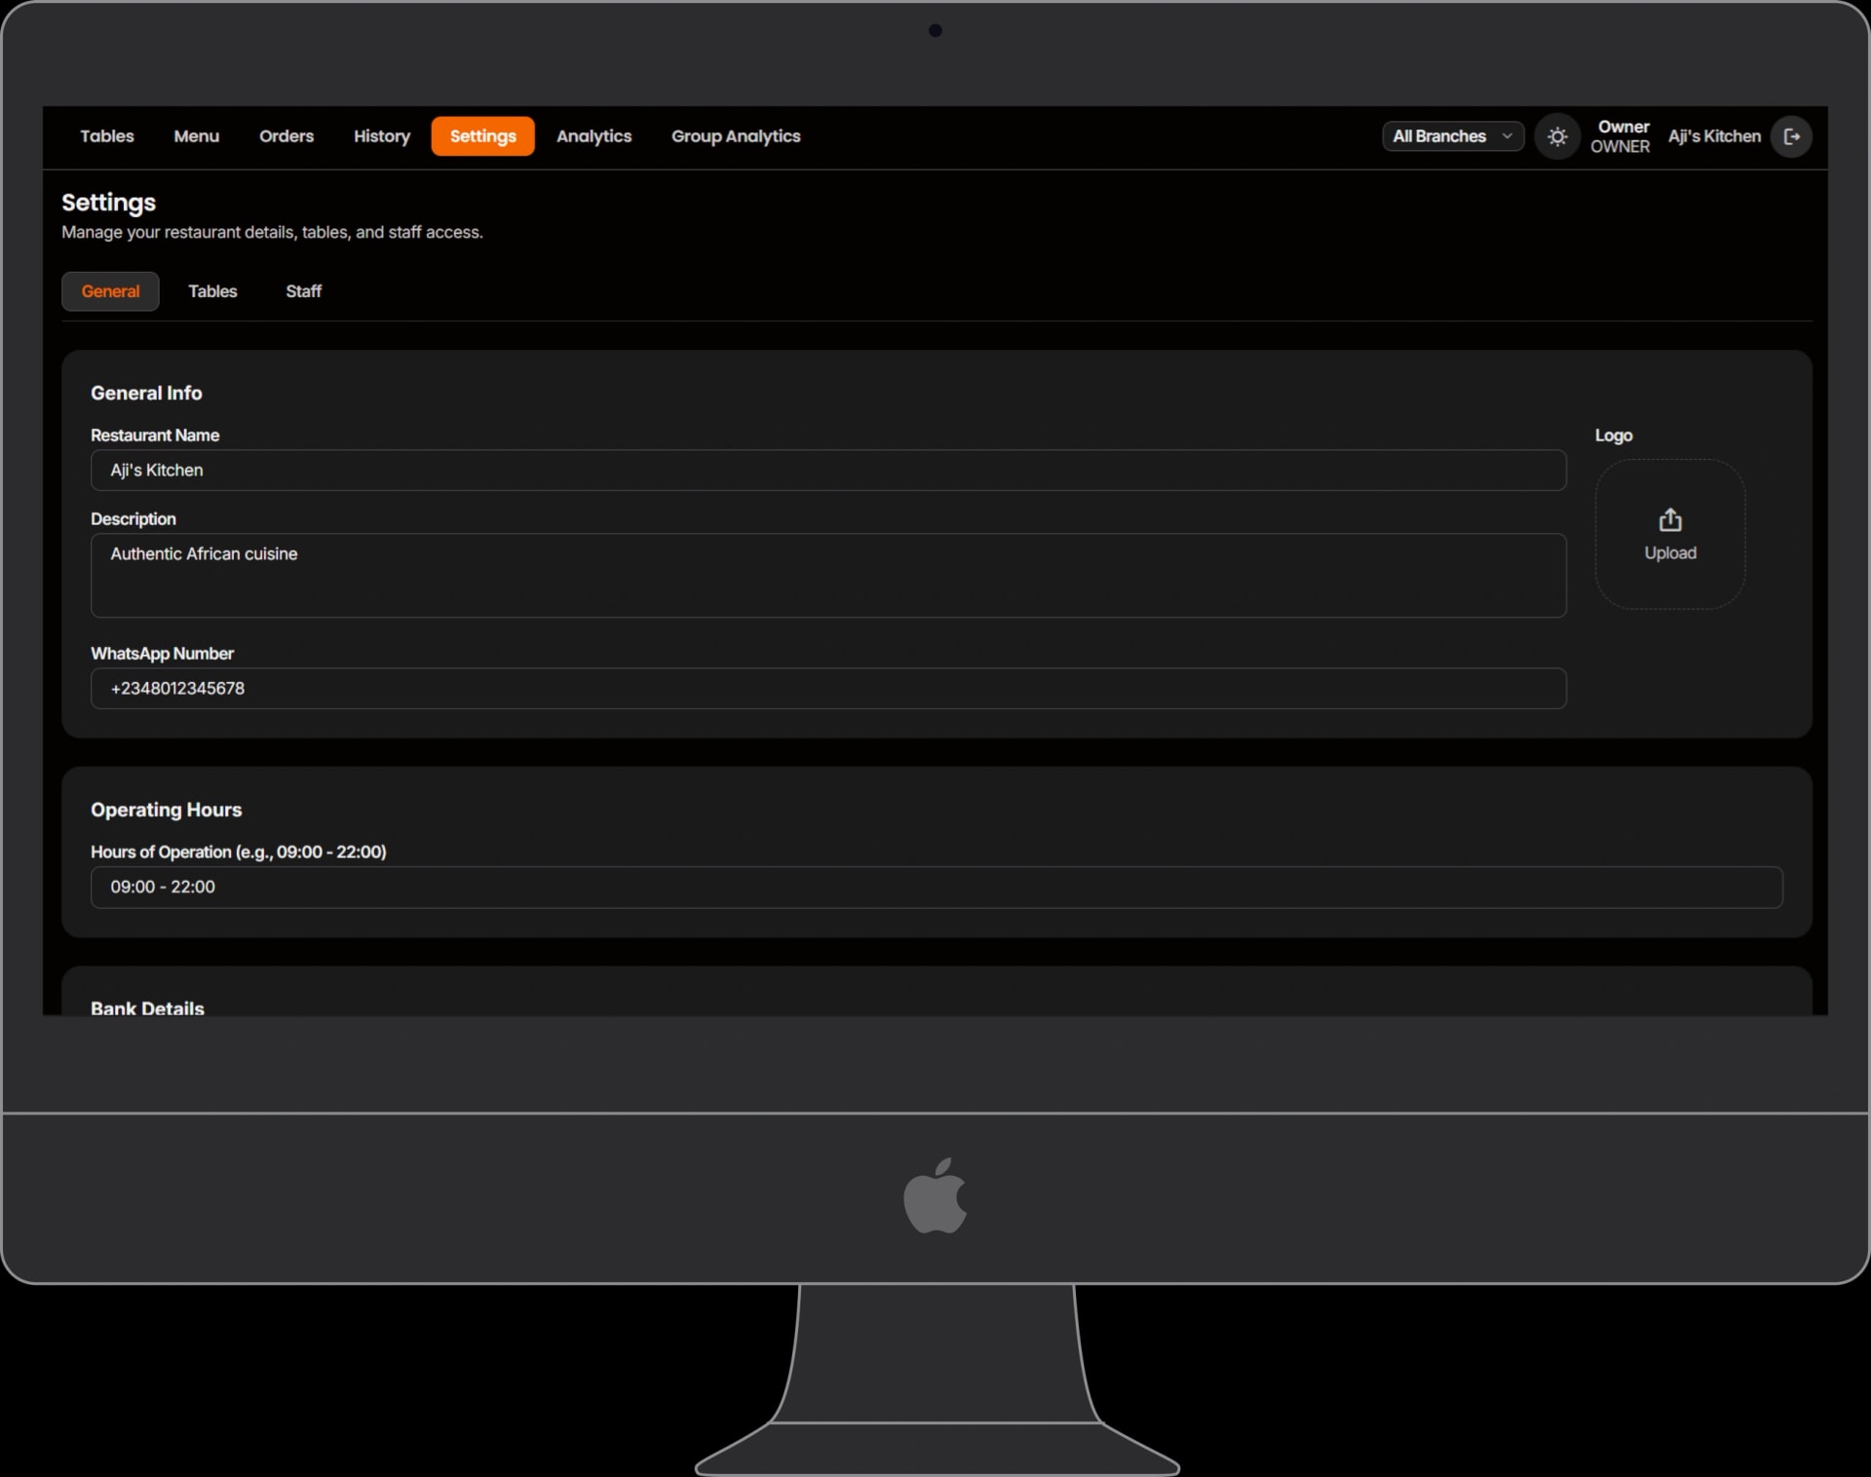Open the Tables navigation item
The image size is (1871, 1477).
pyautogui.click(x=107, y=136)
